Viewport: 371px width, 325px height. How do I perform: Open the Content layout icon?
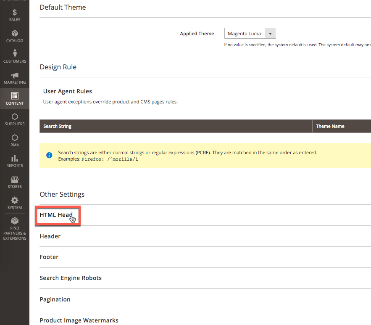coord(15,96)
